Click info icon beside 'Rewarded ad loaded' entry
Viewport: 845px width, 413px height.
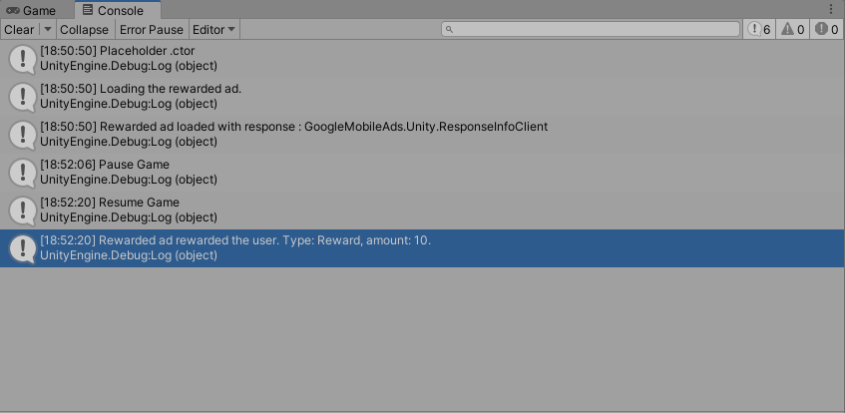click(x=23, y=135)
